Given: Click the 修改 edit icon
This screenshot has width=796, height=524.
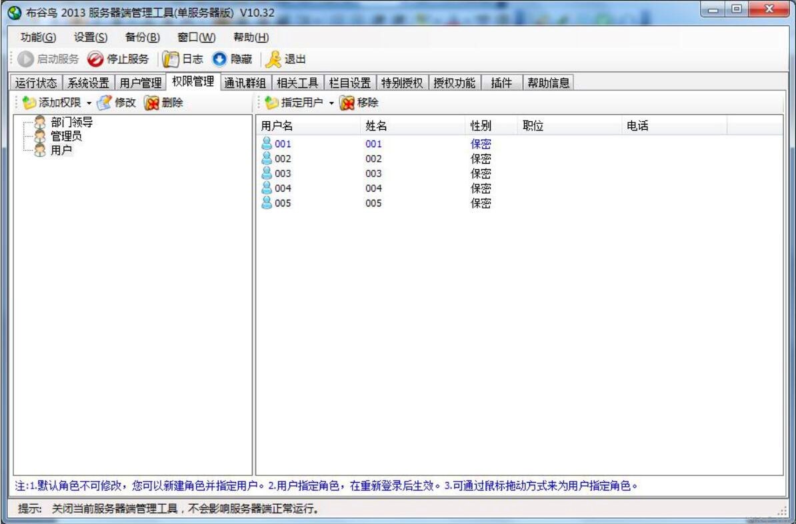Looking at the screenshot, I should [x=104, y=103].
